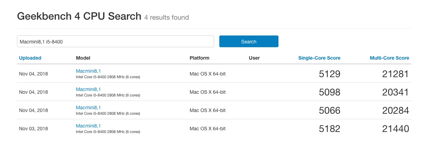Sort by Single-Core Score header
The width and height of the screenshot is (431, 153).
click(x=319, y=58)
